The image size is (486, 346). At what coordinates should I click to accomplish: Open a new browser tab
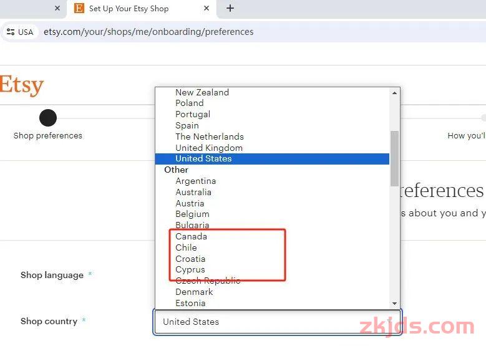(x=230, y=8)
